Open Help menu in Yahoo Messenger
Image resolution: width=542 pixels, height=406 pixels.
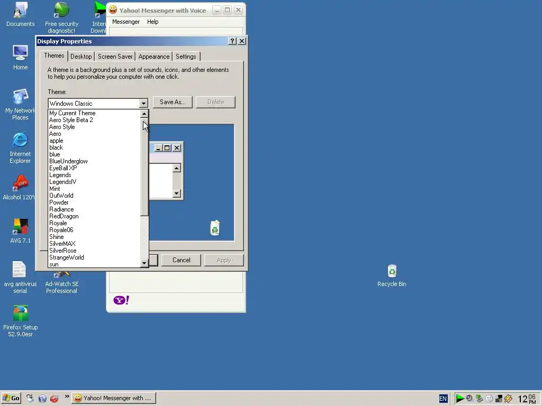click(x=153, y=22)
